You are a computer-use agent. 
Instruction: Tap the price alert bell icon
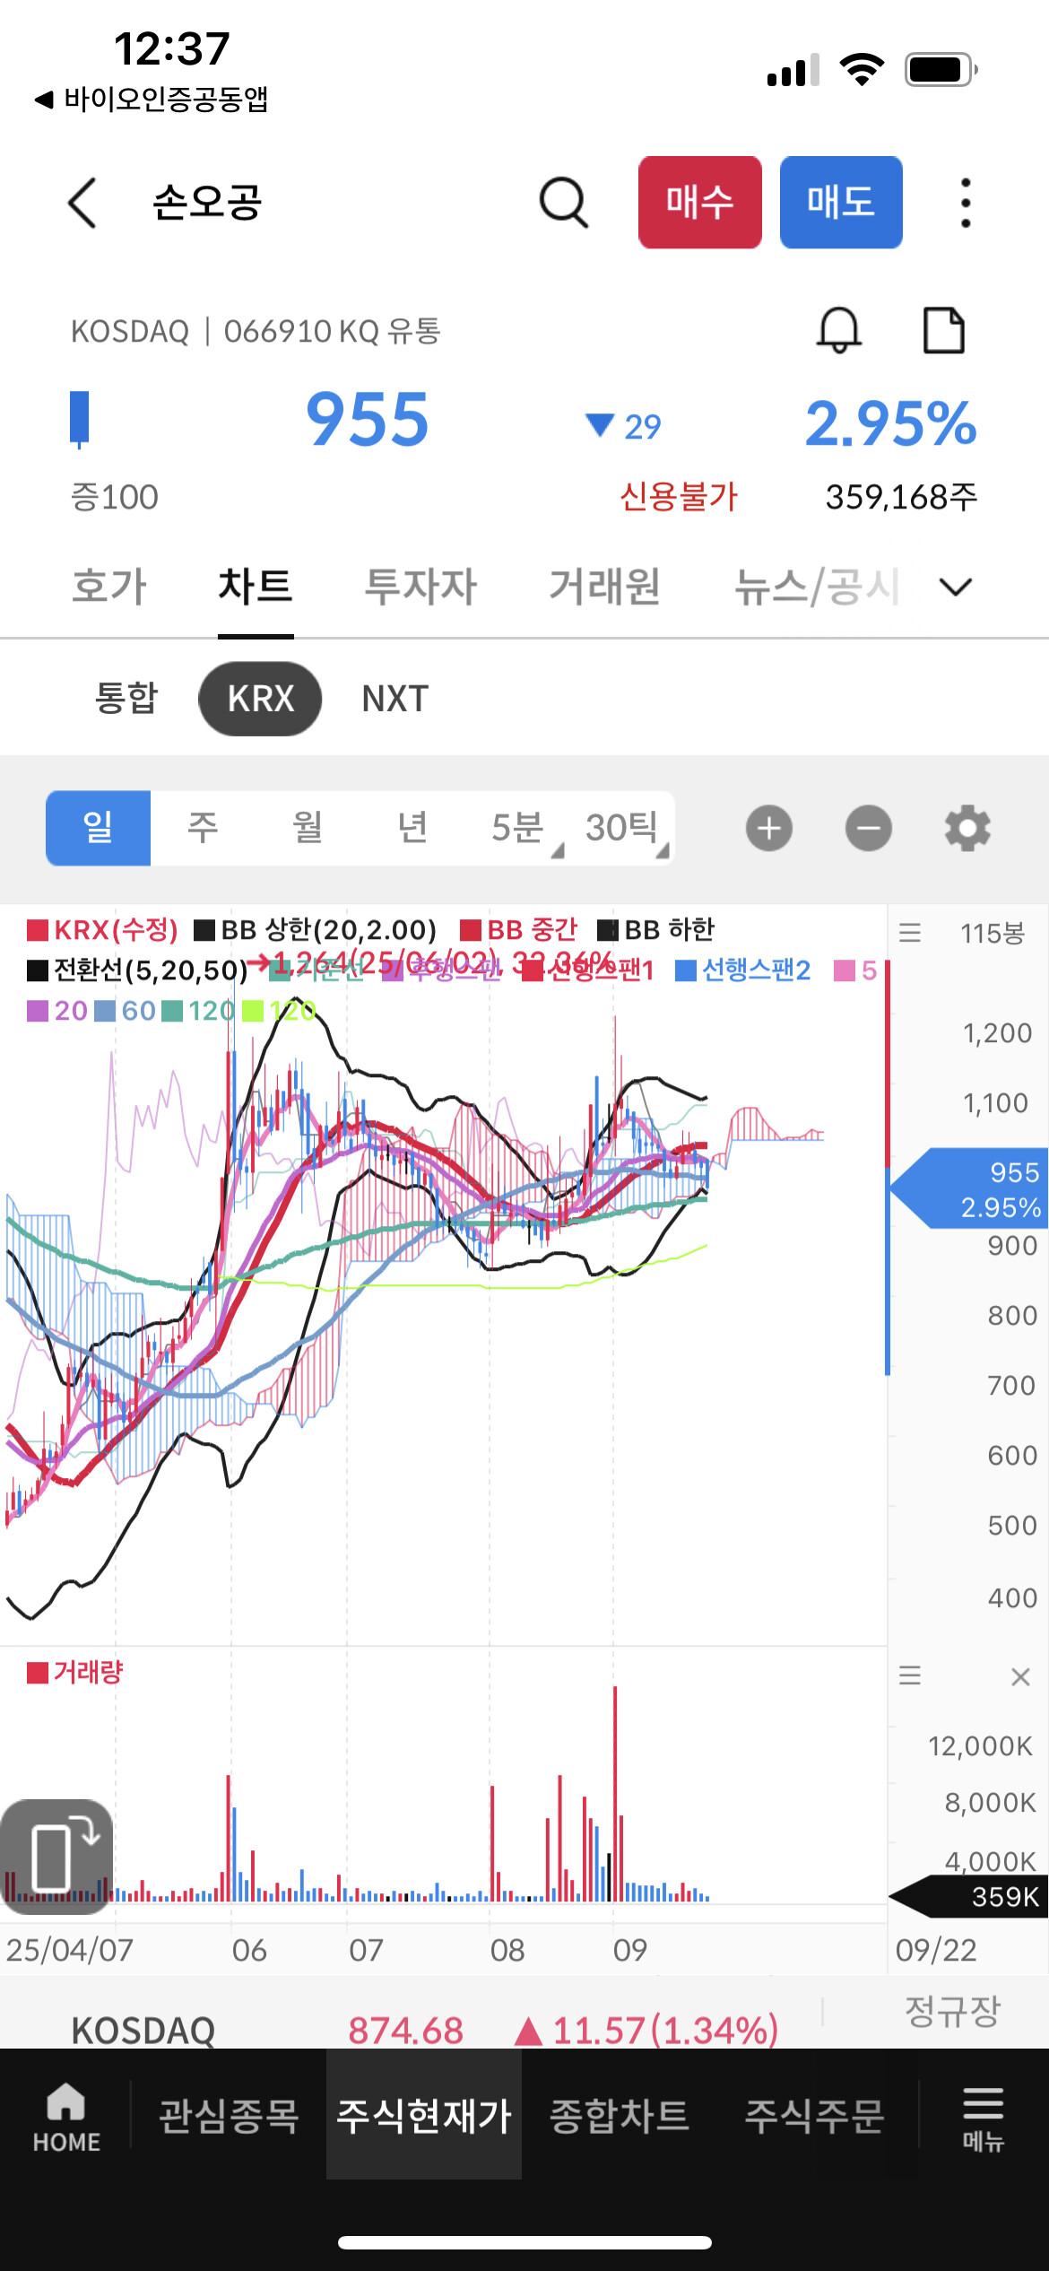pos(838,330)
